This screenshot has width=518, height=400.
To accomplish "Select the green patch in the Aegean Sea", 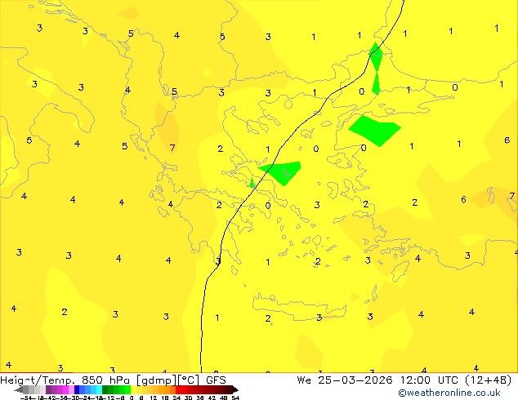I will point(281,172).
